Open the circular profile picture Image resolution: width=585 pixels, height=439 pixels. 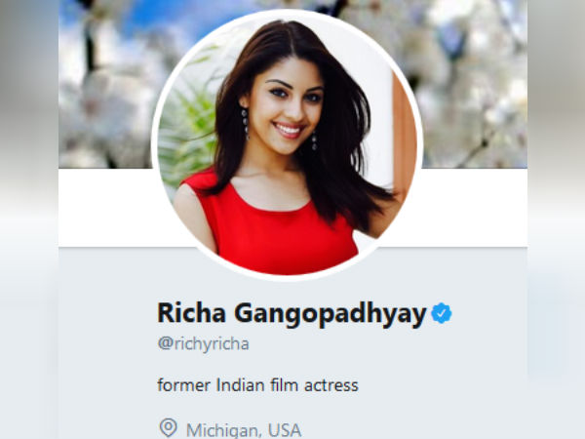coord(287,145)
